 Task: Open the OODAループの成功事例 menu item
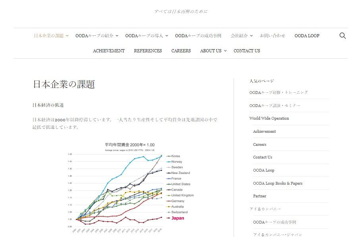199,36
